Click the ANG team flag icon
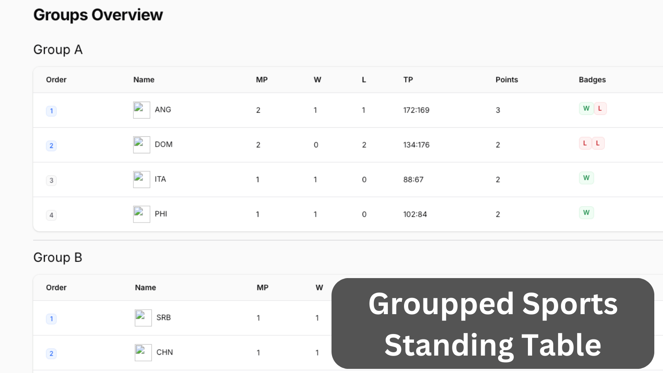Screen dimensions: 663x373 [141, 110]
